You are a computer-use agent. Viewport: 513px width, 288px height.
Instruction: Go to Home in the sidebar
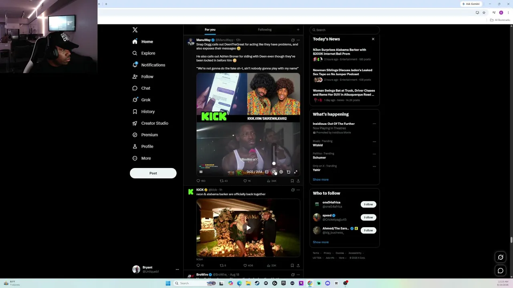coord(143,42)
